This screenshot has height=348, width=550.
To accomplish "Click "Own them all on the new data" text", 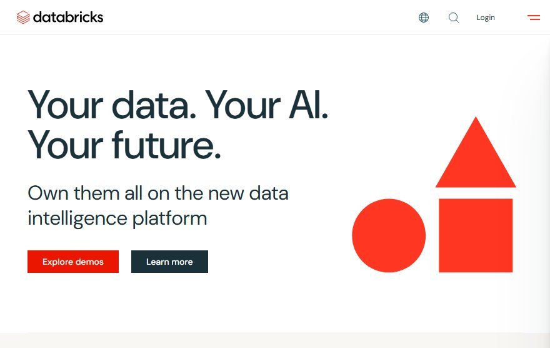I will (x=158, y=193).
